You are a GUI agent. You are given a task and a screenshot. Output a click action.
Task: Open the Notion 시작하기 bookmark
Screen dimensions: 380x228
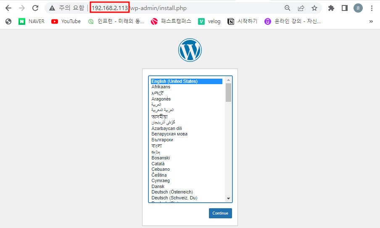(x=243, y=21)
